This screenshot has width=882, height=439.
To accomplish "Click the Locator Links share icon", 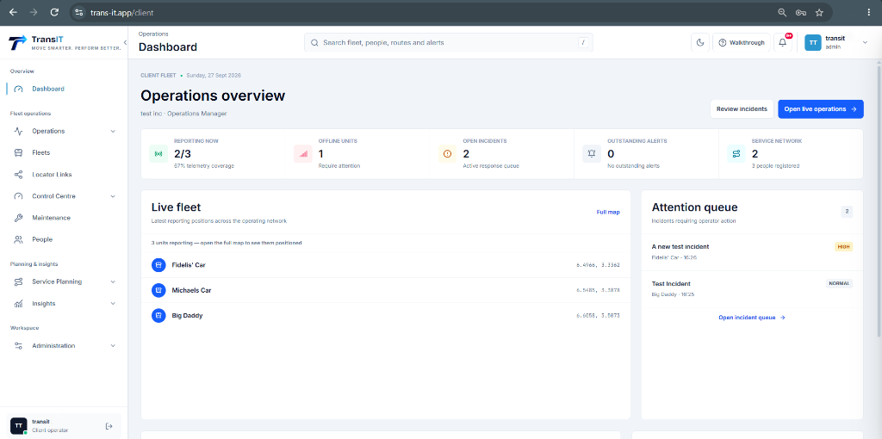I will [x=19, y=174].
